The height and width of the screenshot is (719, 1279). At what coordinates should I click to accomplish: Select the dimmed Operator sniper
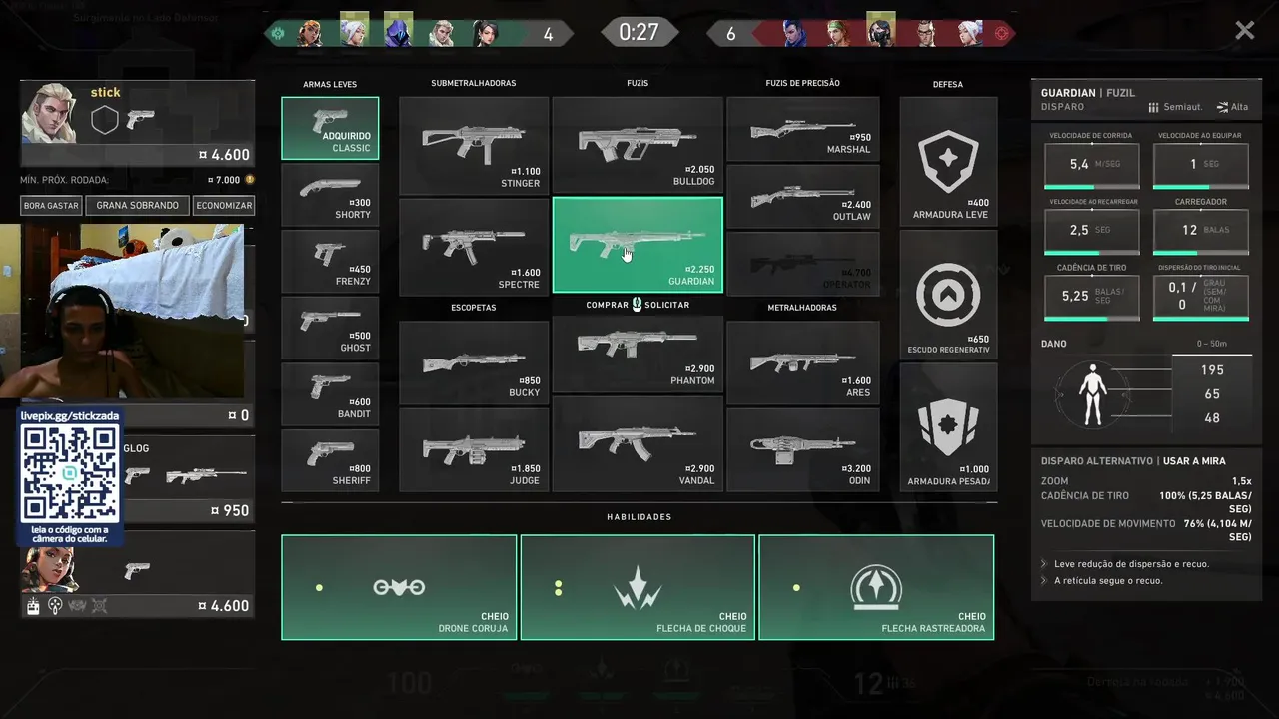(x=803, y=264)
